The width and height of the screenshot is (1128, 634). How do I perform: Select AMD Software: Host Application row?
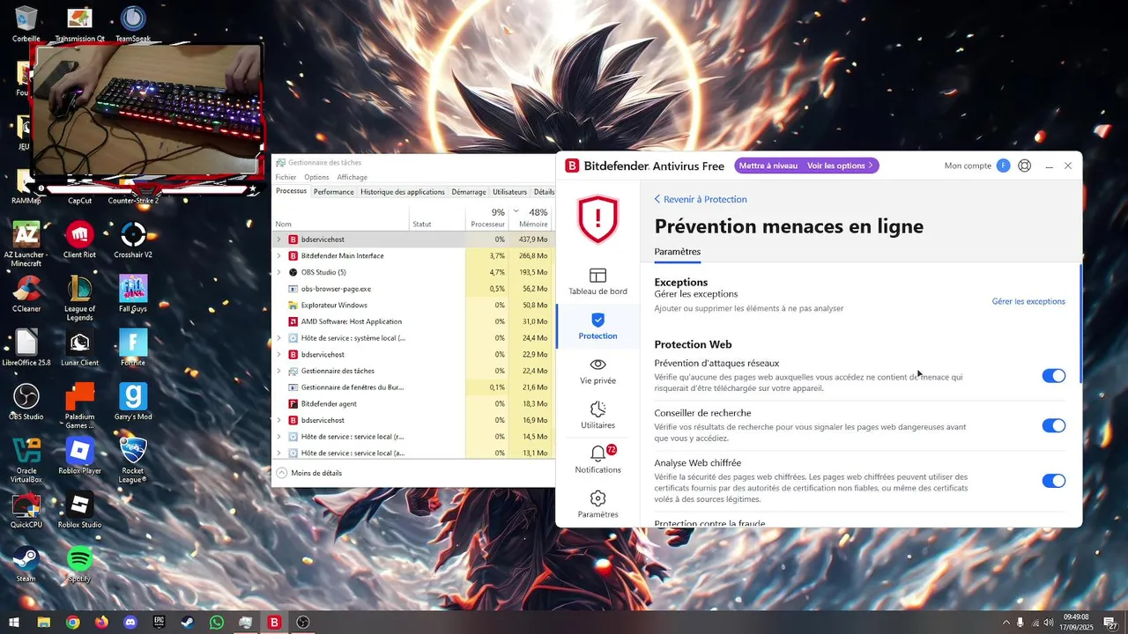pyautogui.click(x=413, y=321)
